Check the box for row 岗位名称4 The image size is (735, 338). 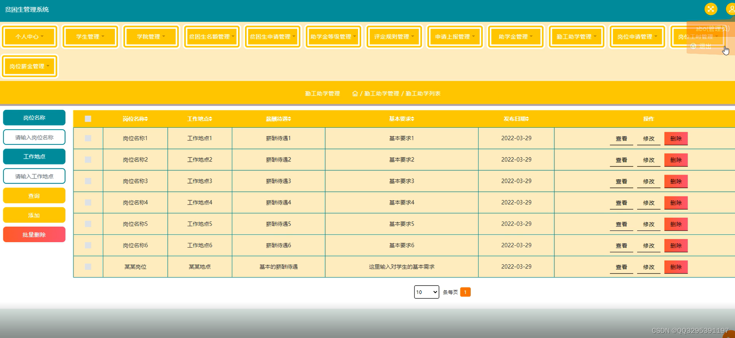click(88, 203)
